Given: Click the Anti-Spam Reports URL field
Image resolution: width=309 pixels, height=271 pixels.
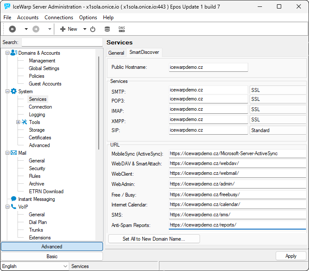Looking at the screenshot, I should tap(238, 225).
